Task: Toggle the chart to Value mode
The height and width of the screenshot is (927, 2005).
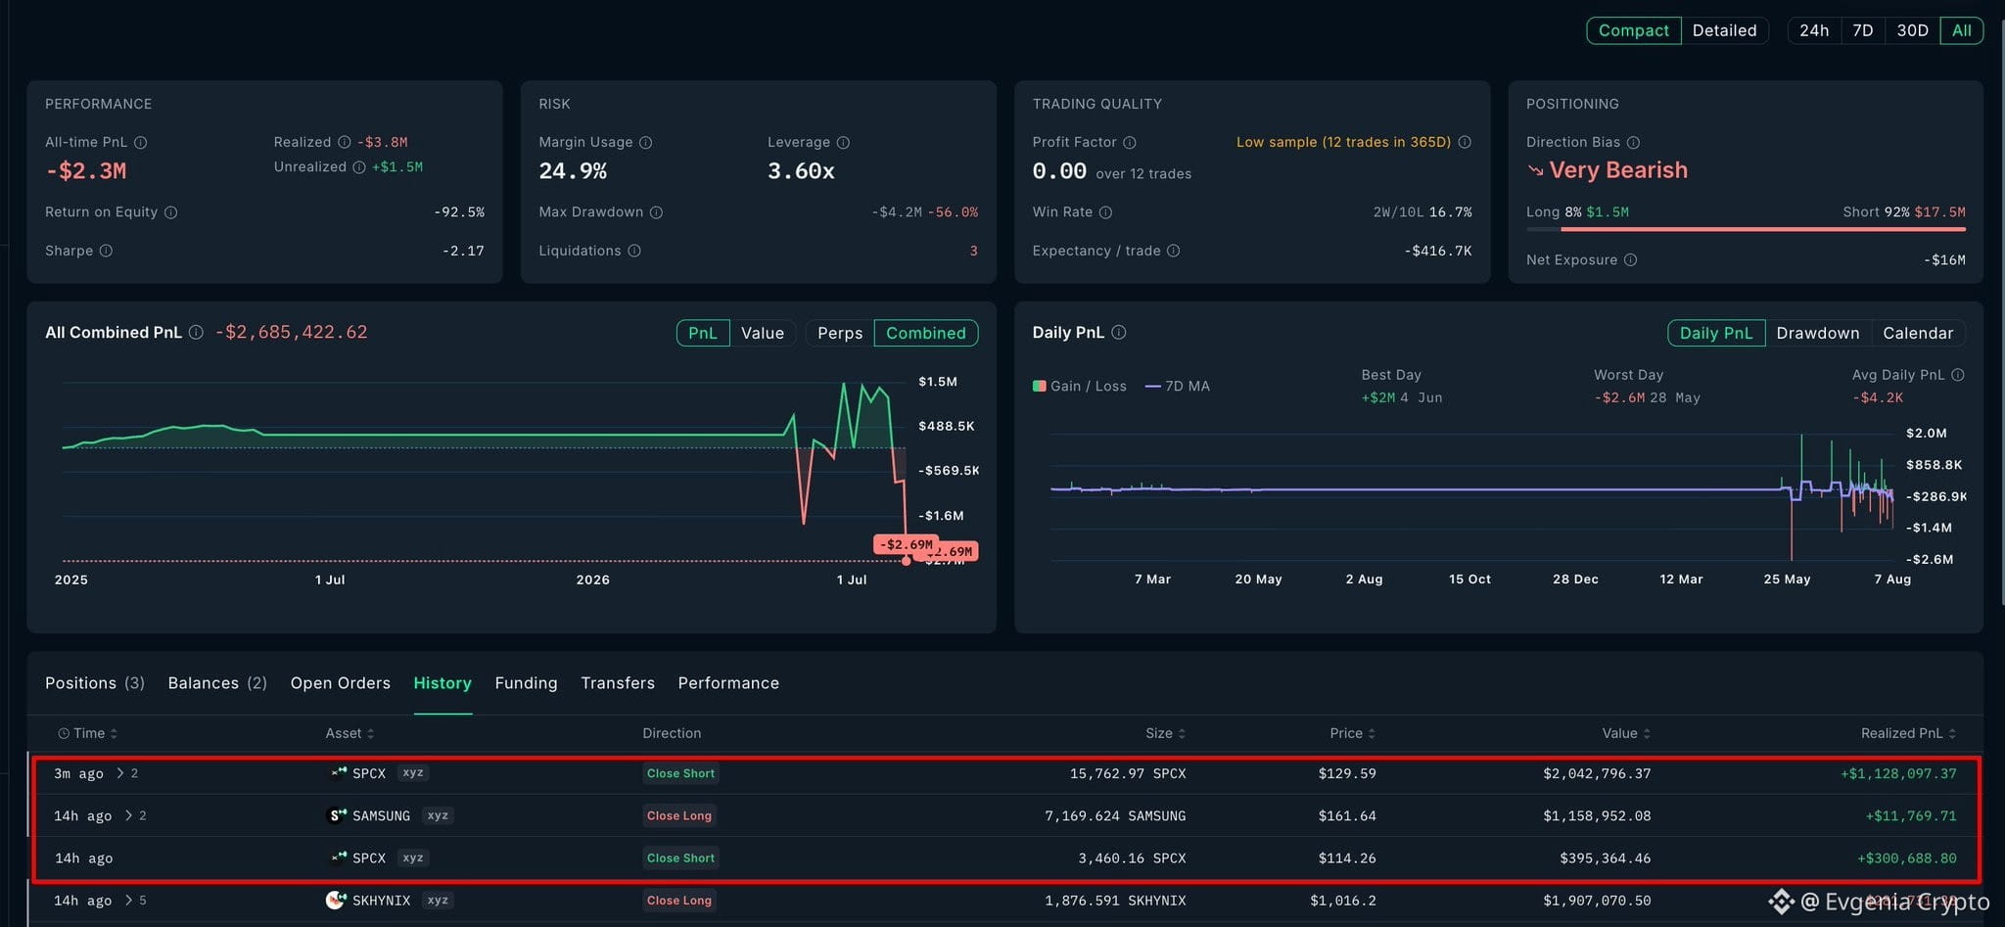Action: click(762, 333)
